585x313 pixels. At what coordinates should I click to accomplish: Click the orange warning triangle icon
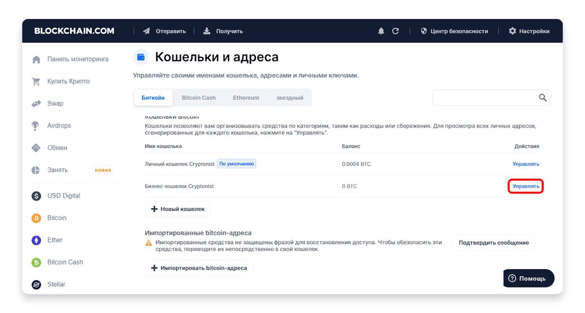pyautogui.click(x=149, y=243)
